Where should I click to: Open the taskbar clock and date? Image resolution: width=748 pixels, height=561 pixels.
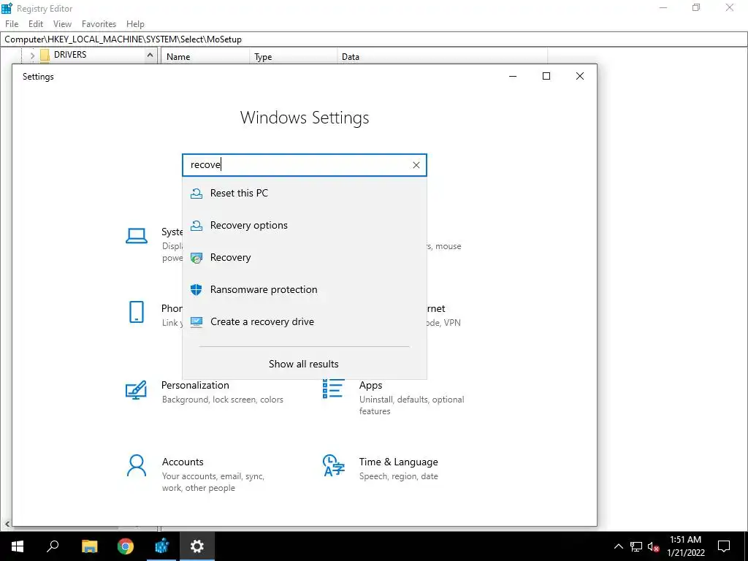[685, 546]
